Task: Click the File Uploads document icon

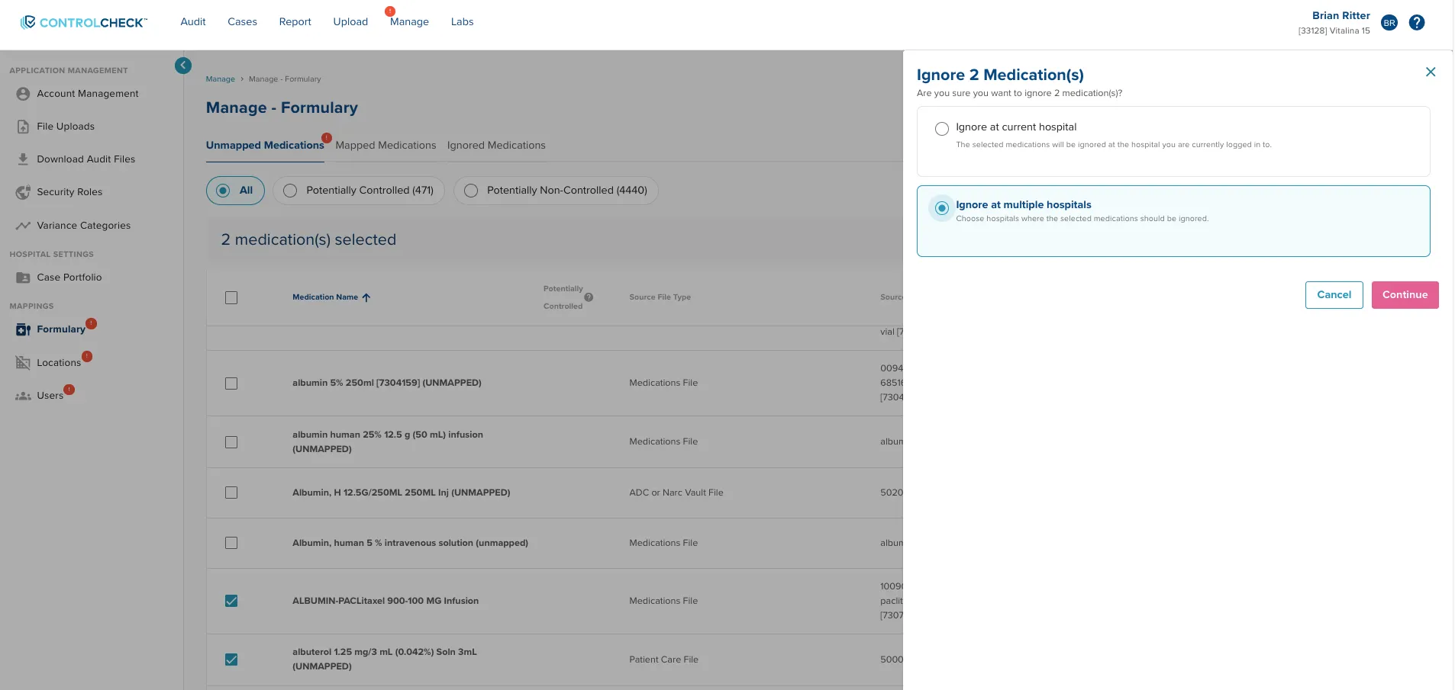Action: 23,127
